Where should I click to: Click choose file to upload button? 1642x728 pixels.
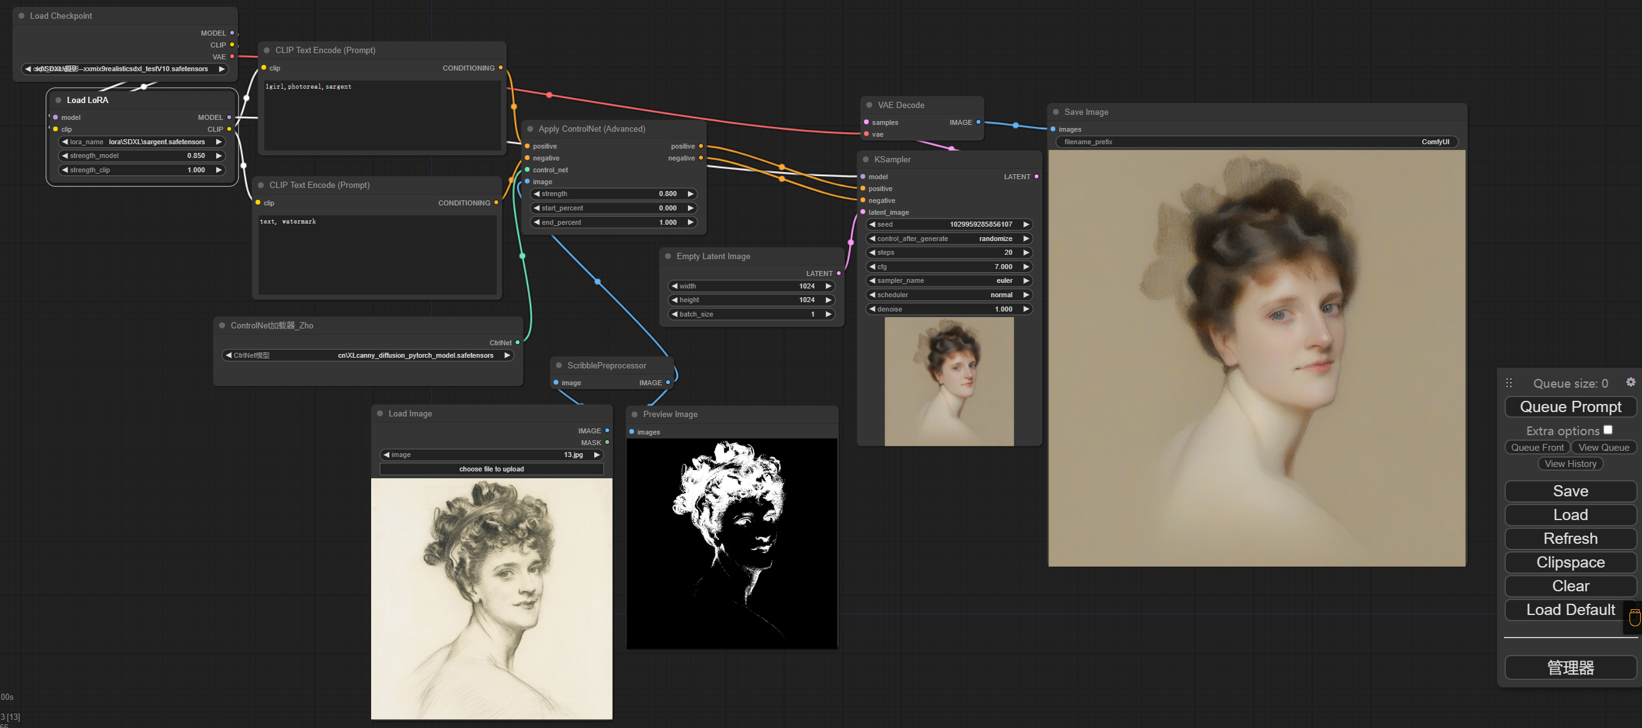tap(491, 469)
